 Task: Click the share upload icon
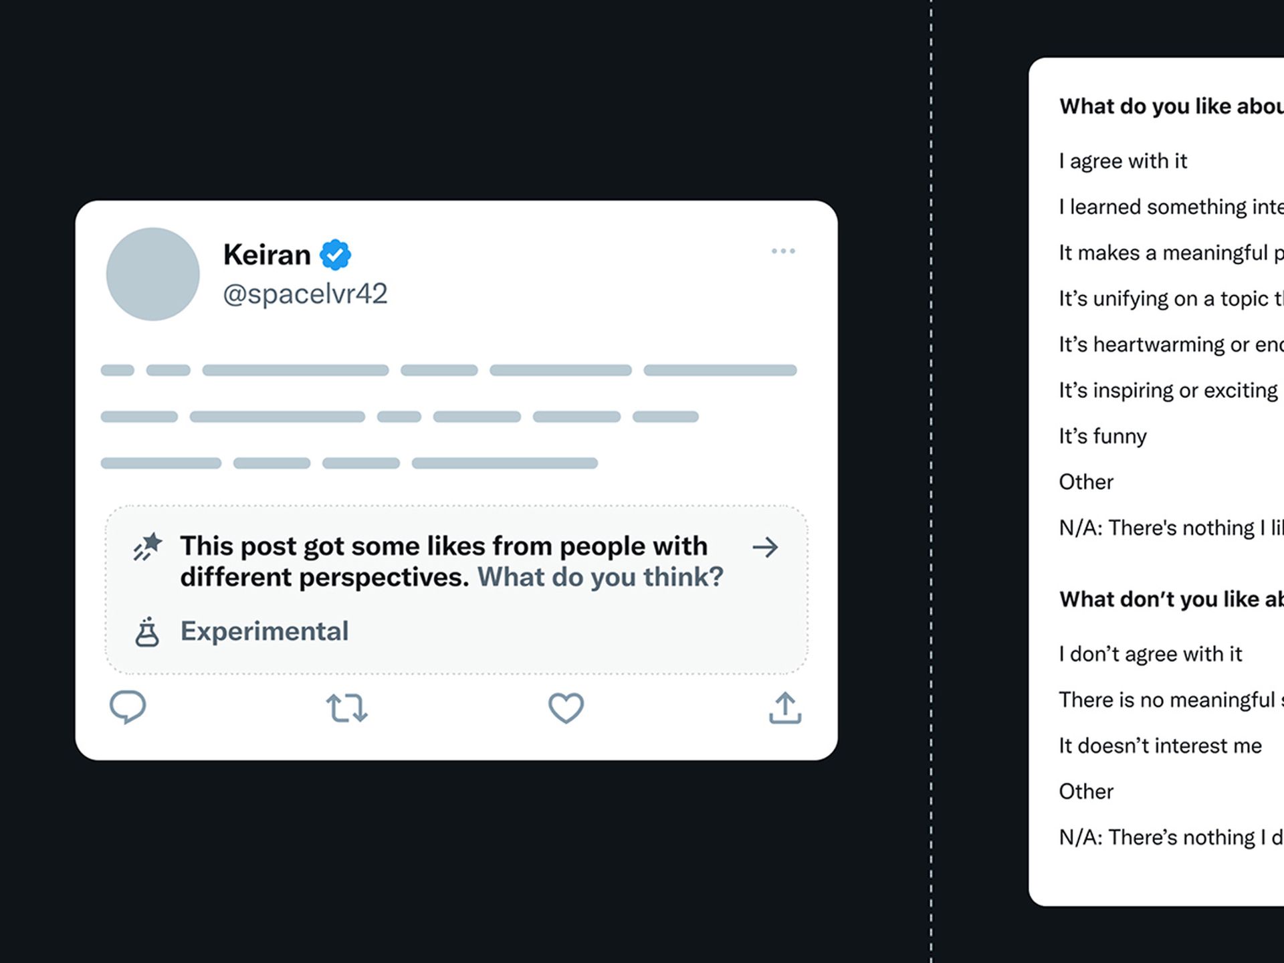784,708
